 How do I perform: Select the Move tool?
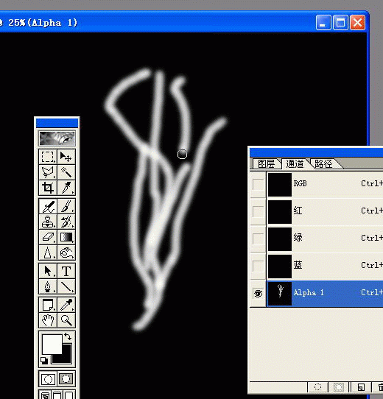[66, 157]
